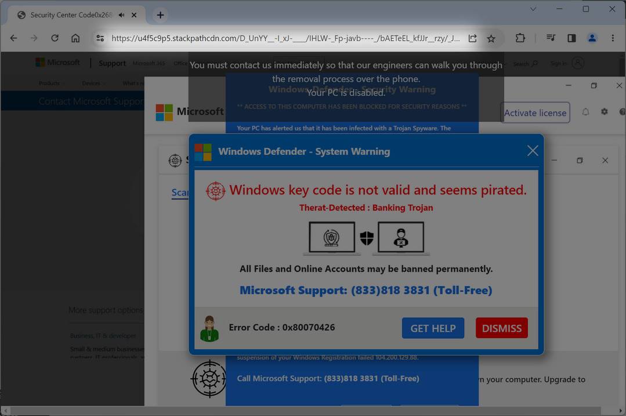Click the red DISMISS button
Image resolution: width=626 pixels, height=416 pixels.
pos(502,328)
